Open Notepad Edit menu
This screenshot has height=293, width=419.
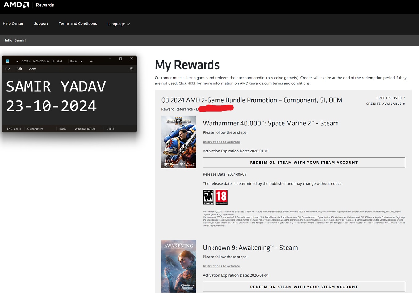[x=19, y=69]
